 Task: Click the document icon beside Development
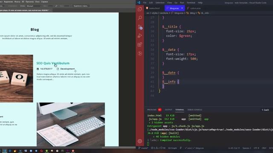tap(58, 69)
